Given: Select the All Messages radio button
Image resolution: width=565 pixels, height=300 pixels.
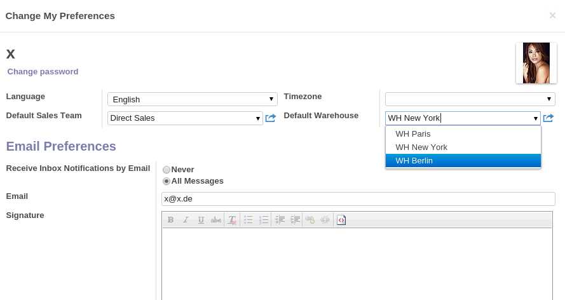Looking at the screenshot, I should (167, 181).
